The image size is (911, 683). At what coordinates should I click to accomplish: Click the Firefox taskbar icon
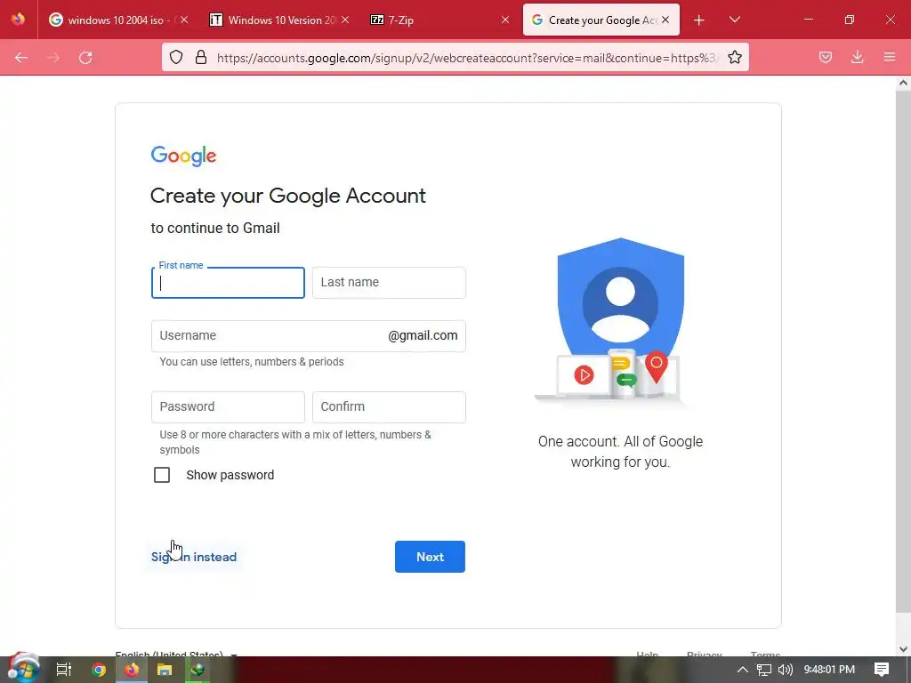click(132, 670)
